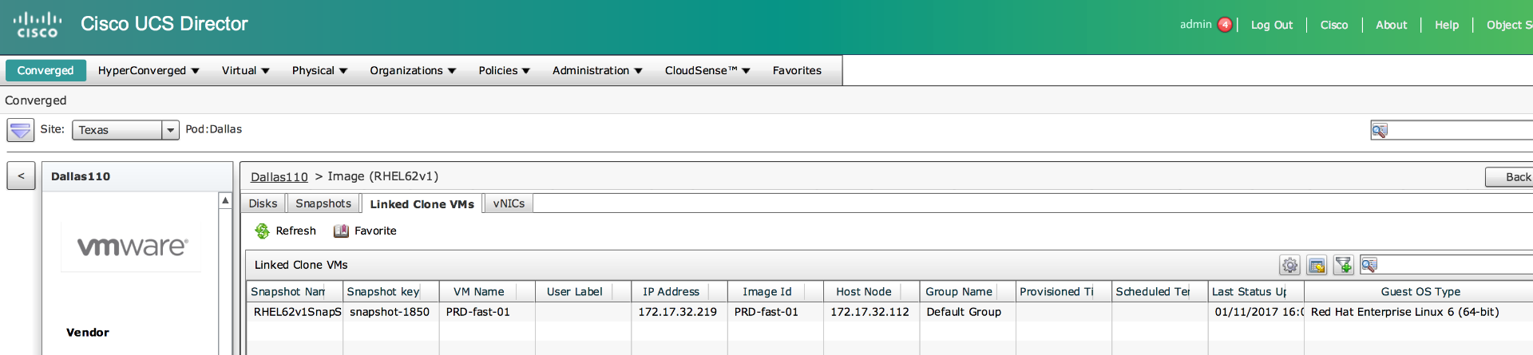Click the Dallas110 breadcrumb link
Screen dimensions: 1533x355
point(279,177)
